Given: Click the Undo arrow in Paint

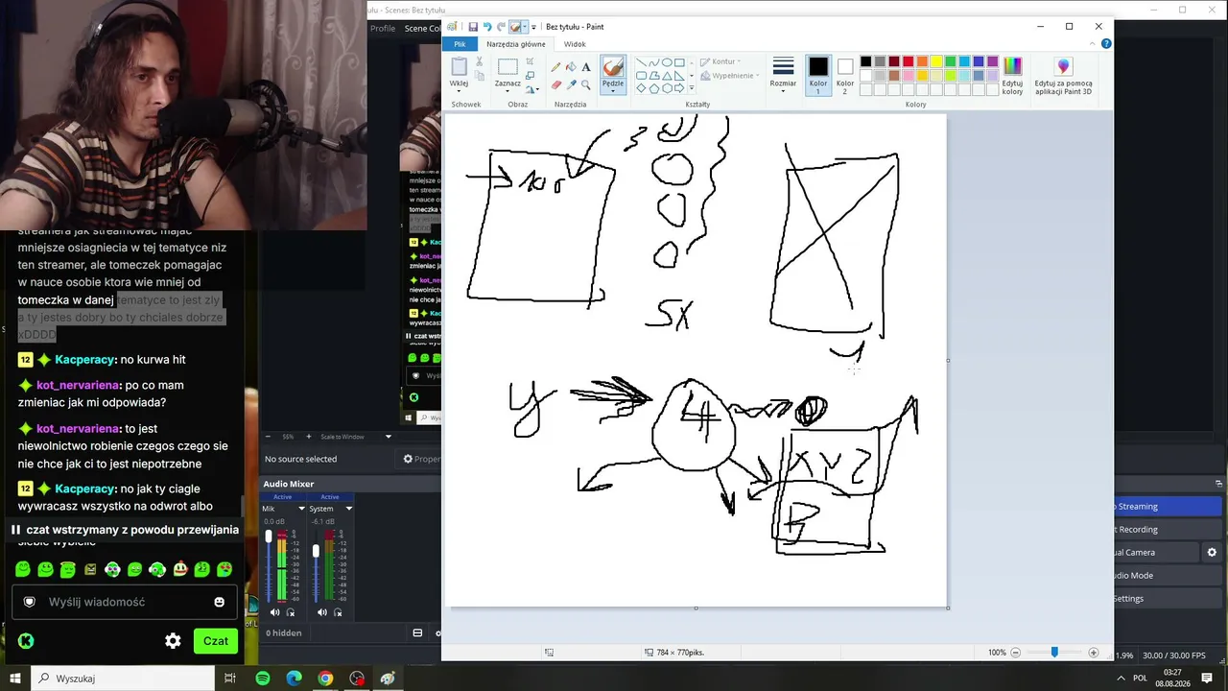Looking at the screenshot, I should coord(487,27).
